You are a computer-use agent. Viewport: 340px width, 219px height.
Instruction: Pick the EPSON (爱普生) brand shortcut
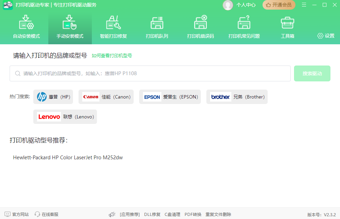[x=170, y=97]
